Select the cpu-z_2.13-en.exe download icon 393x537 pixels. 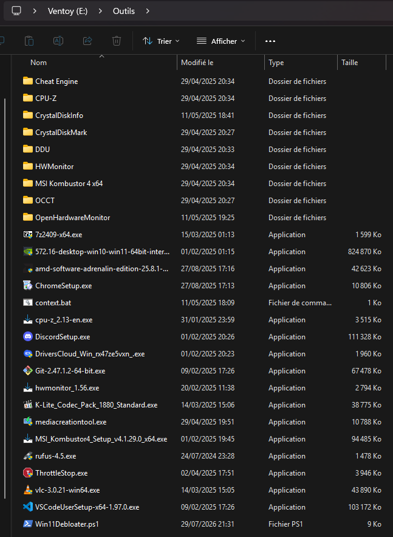tap(28, 319)
